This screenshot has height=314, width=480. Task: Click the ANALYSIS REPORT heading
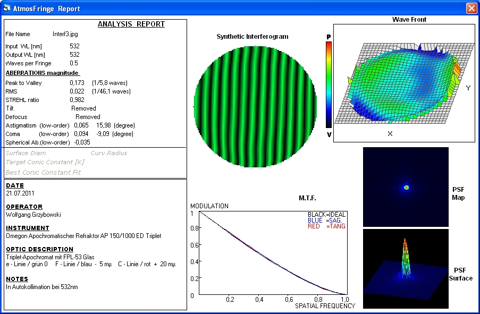[131, 24]
